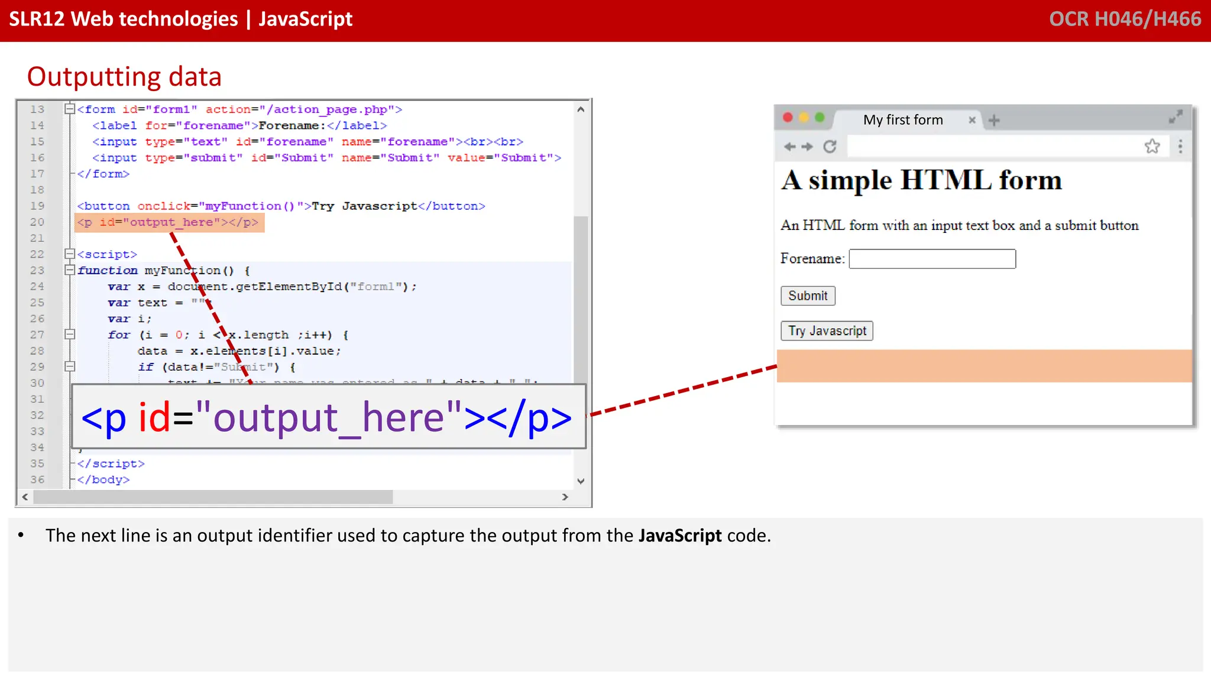Click the editor scroll right arrow
The image size is (1211, 681).
tap(565, 497)
